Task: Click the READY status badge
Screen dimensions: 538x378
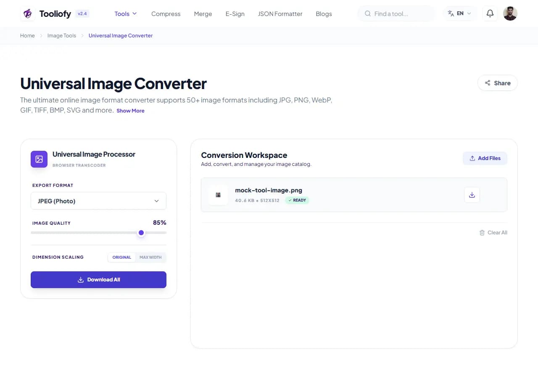Action: point(297,200)
